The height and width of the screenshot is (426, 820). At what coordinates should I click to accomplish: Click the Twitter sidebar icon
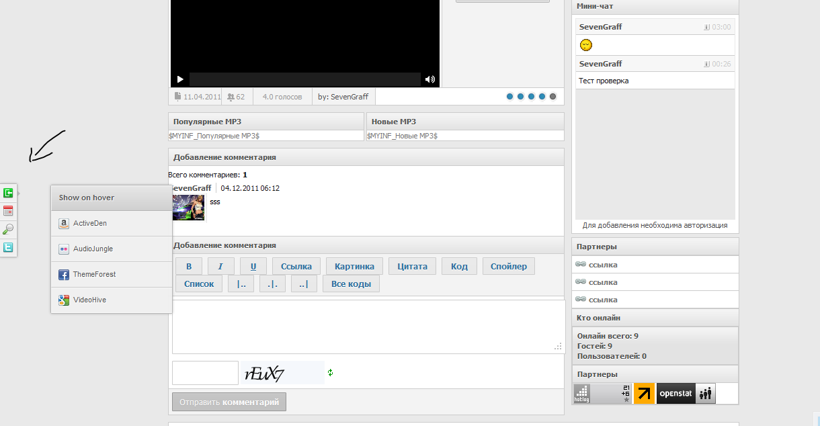[8, 247]
